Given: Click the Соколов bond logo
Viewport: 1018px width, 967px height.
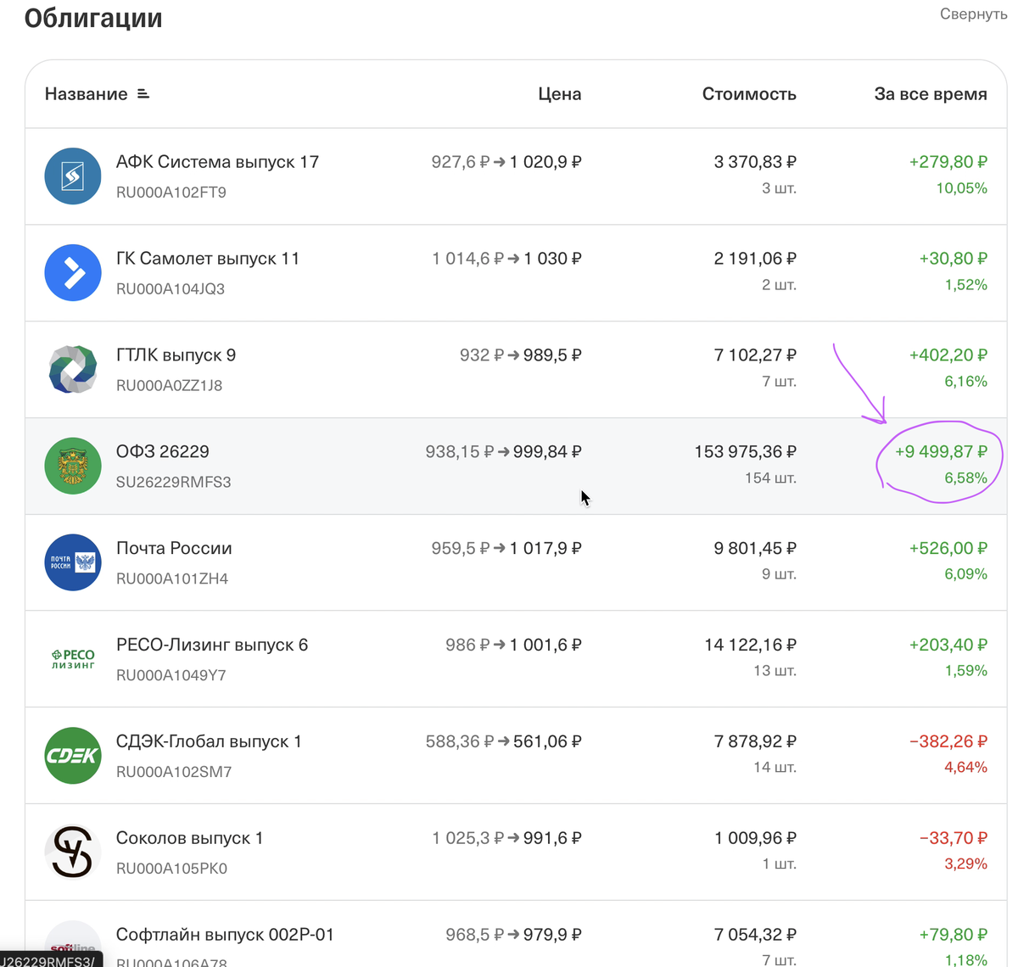Looking at the screenshot, I should pyautogui.click(x=73, y=852).
